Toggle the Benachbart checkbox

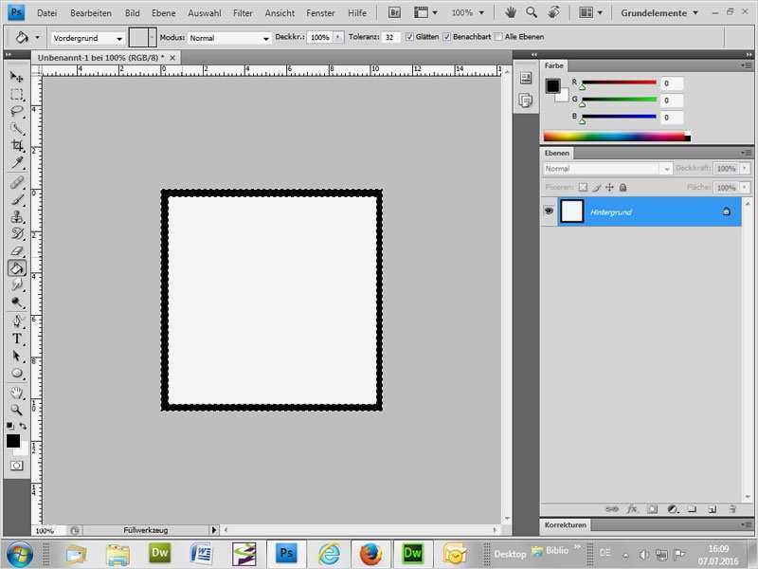coord(446,37)
